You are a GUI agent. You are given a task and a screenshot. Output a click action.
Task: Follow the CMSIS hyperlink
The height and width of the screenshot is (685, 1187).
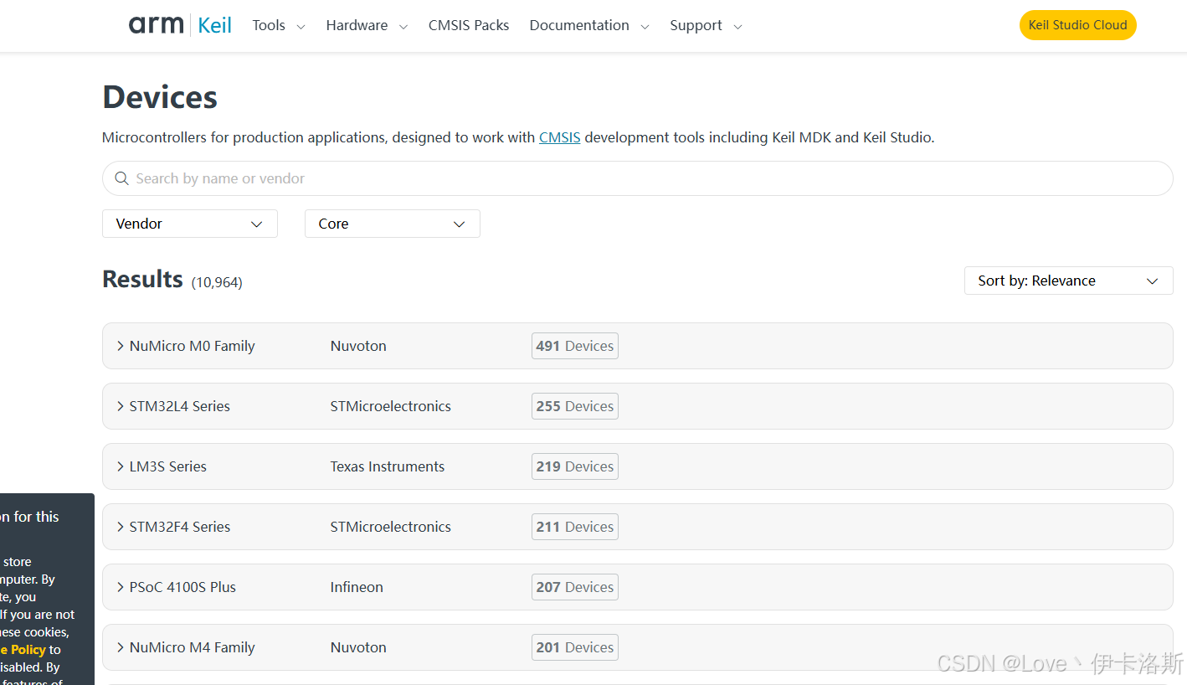tap(559, 137)
